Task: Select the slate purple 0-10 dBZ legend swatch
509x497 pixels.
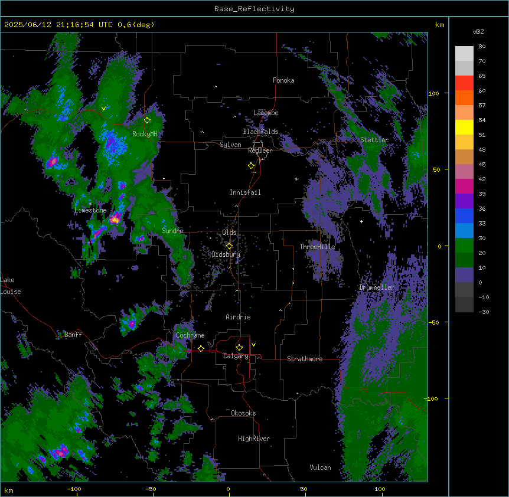Action: [464, 275]
